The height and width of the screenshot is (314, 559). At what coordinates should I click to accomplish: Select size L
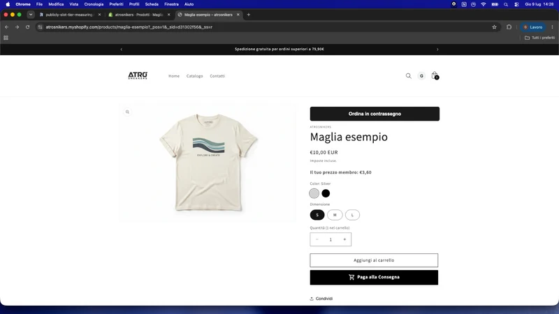tap(352, 215)
